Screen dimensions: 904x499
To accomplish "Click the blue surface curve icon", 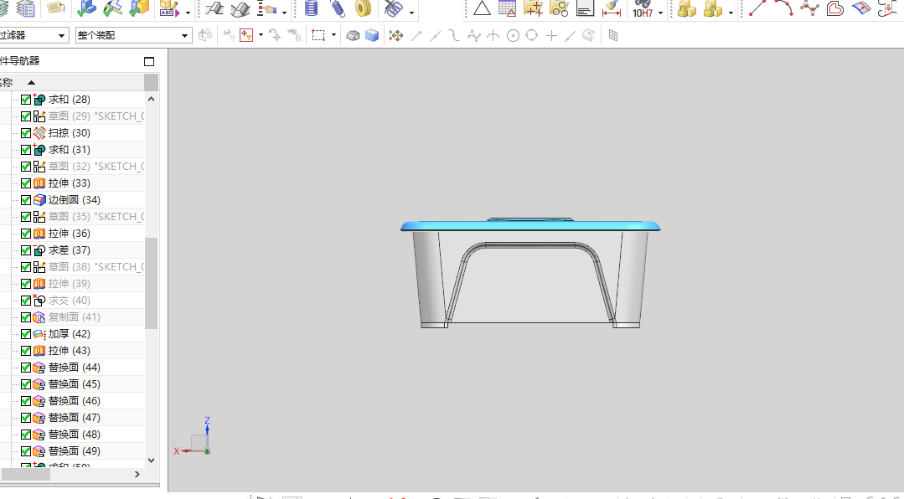I will [860, 8].
